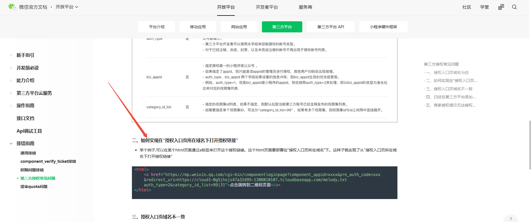Screen dimensions: 531x222
Task: Open the 开放平台 dropdown next to logo
Action: pyautogui.click(x=67, y=7)
